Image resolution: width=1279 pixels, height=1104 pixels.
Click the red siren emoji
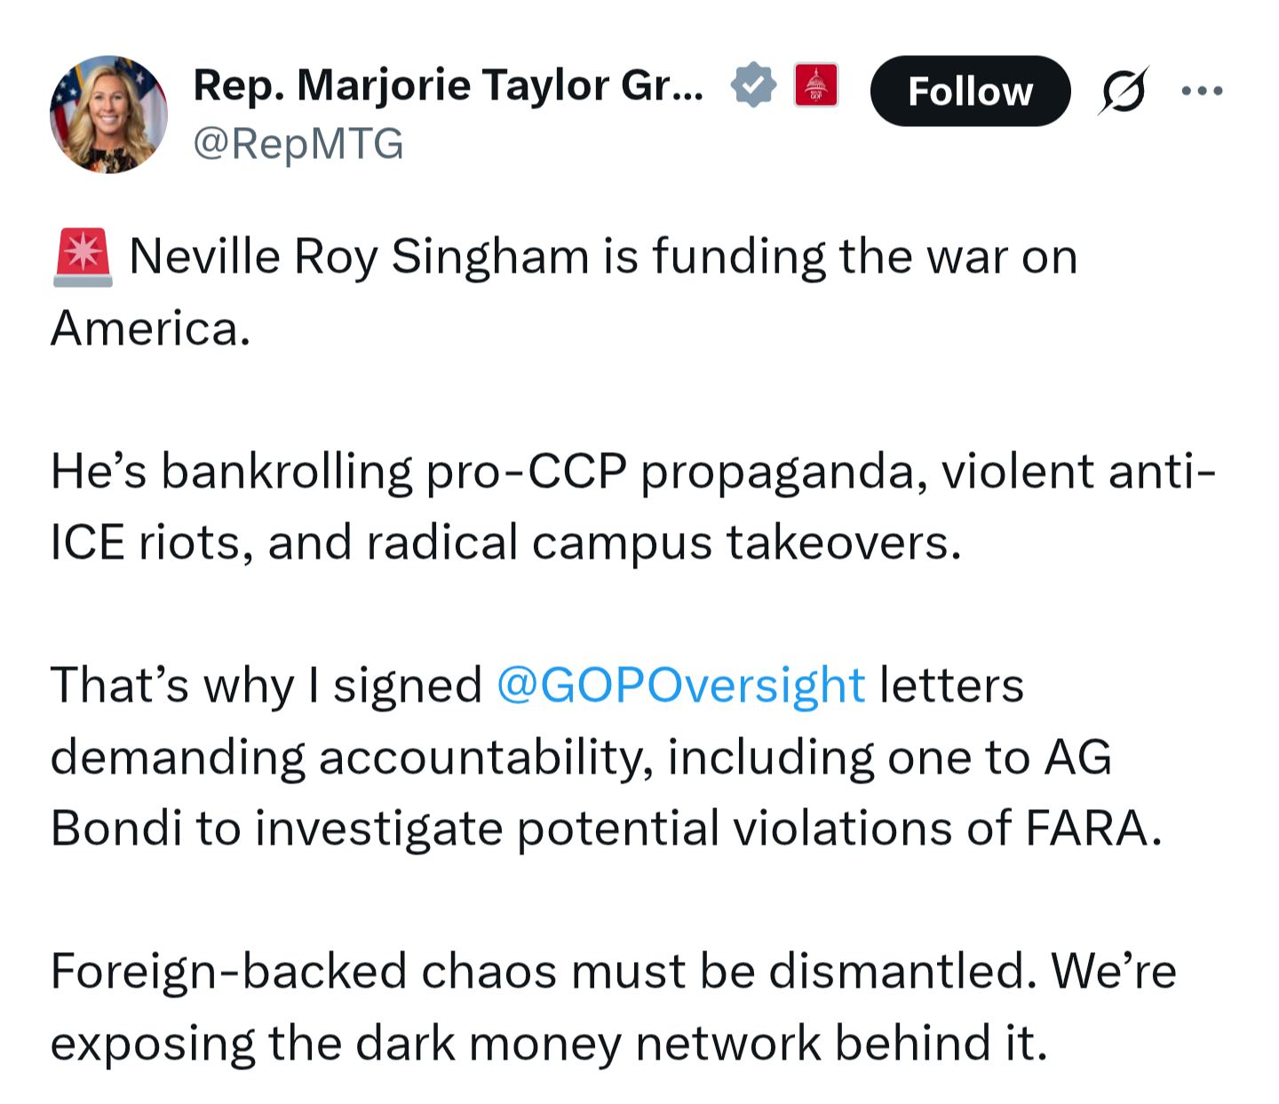coord(83,258)
